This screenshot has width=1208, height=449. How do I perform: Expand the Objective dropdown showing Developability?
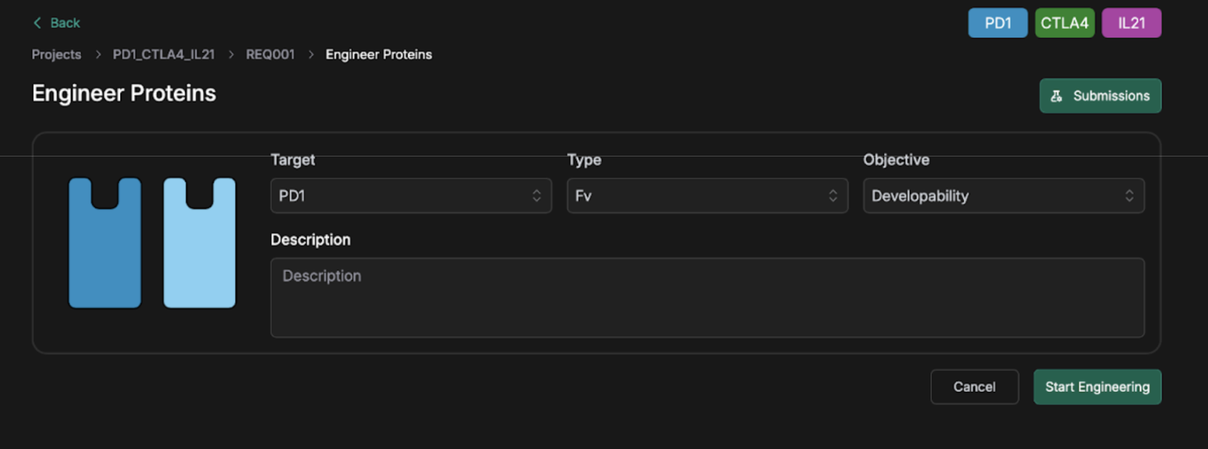coord(994,196)
